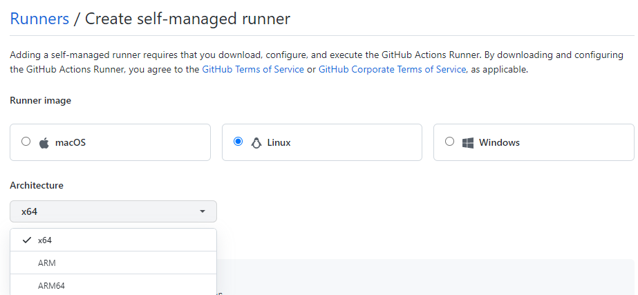638x295 pixels.
Task: Click the Windows logo icon
Action: click(x=467, y=143)
